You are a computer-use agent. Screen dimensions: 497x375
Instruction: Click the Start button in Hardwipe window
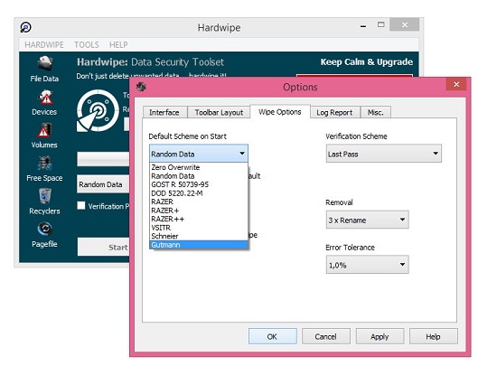pos(104,247)
